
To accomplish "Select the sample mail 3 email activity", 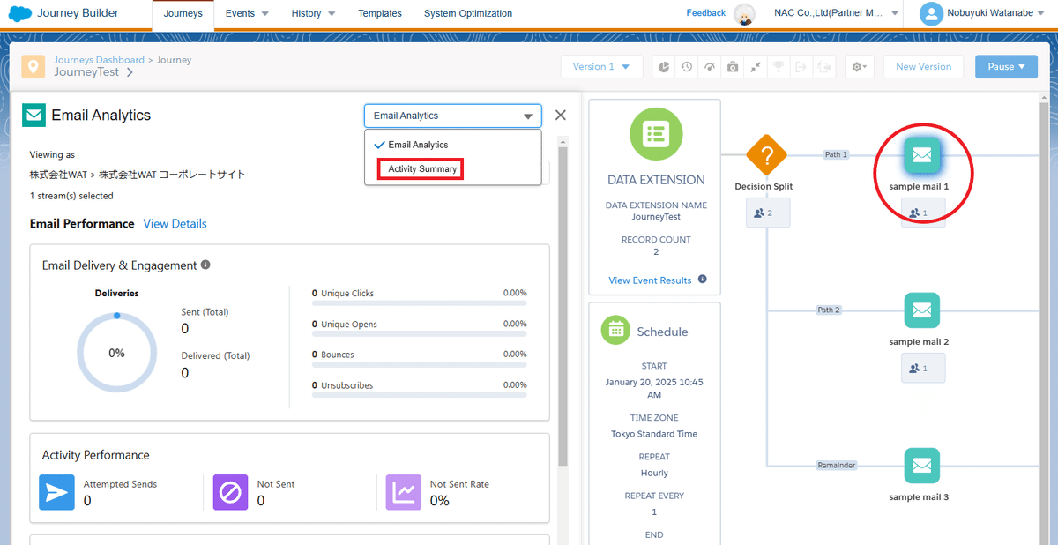I will point(921,466).
